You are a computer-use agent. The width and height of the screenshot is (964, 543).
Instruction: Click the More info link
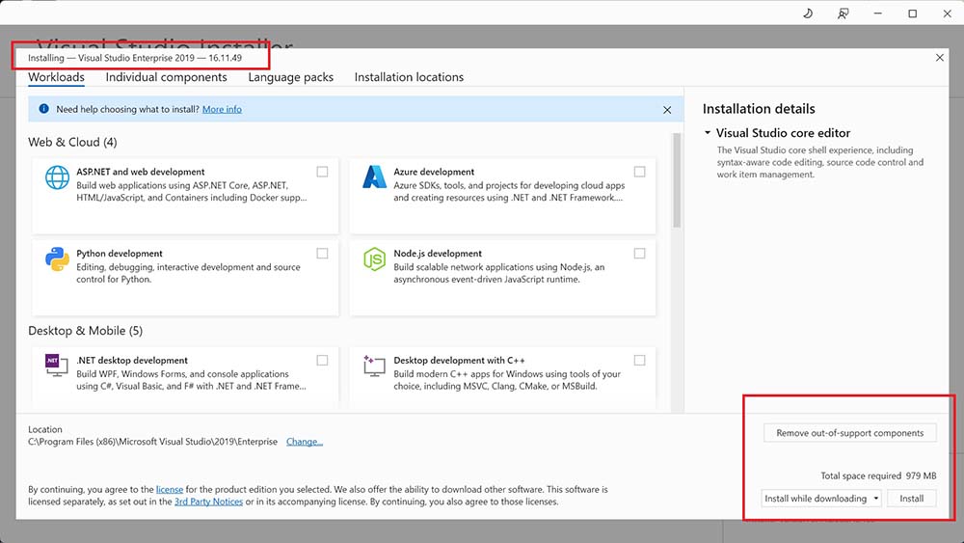[x=222, y=109]
